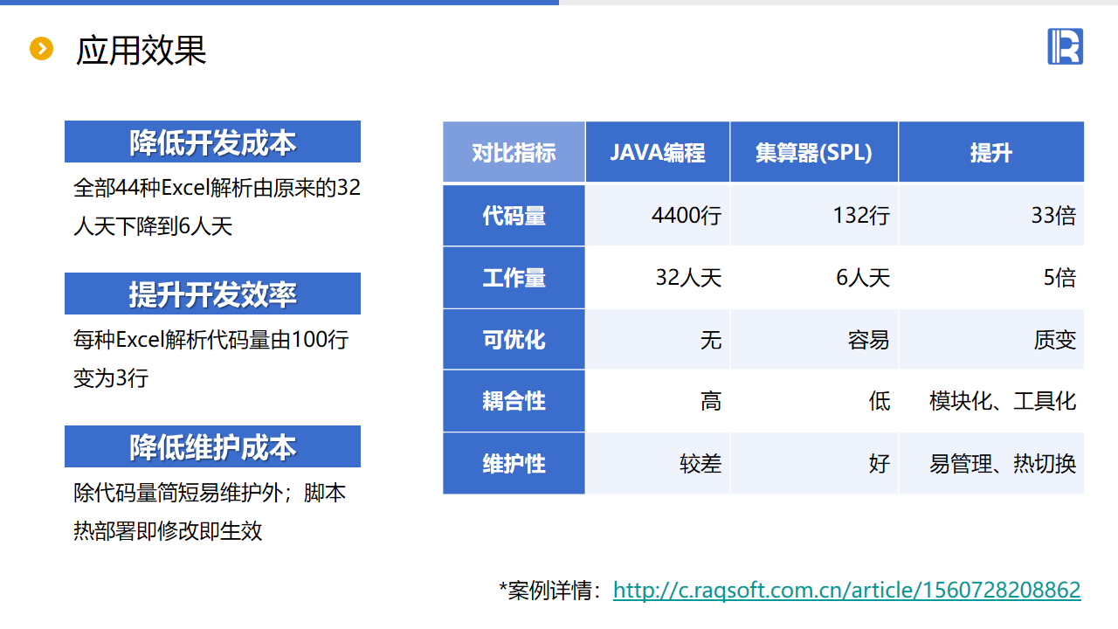This screenshot has width=1118, height=629.
Task: Click the 降低维护成本 blue banner
Action: click(212, 446)
